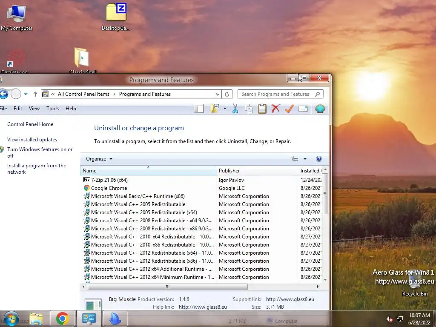Click the blue shell taskbar icon
The width and height of the screenshot is (436, 327).
click(x=115, y=318)
